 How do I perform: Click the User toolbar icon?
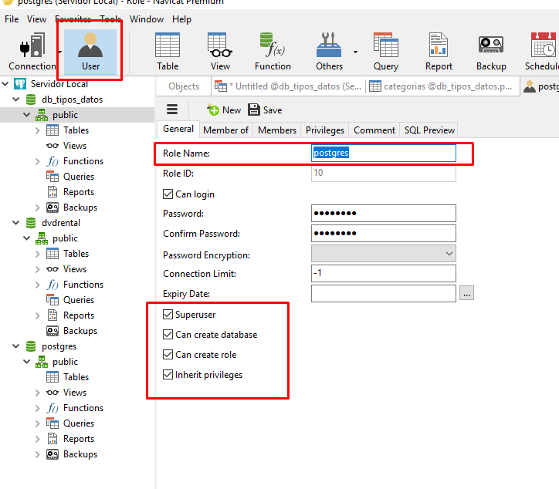pyautogui.click(x=90, y=52)
